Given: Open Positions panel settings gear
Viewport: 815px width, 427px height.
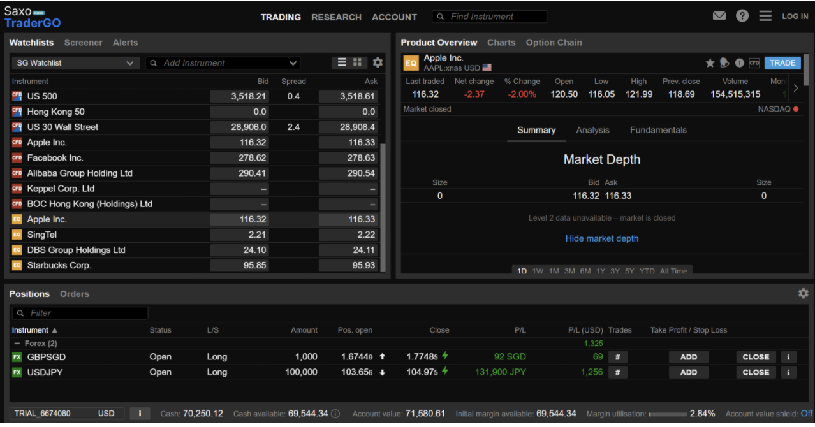Looking at the screenshot, I should pos(803,294).
